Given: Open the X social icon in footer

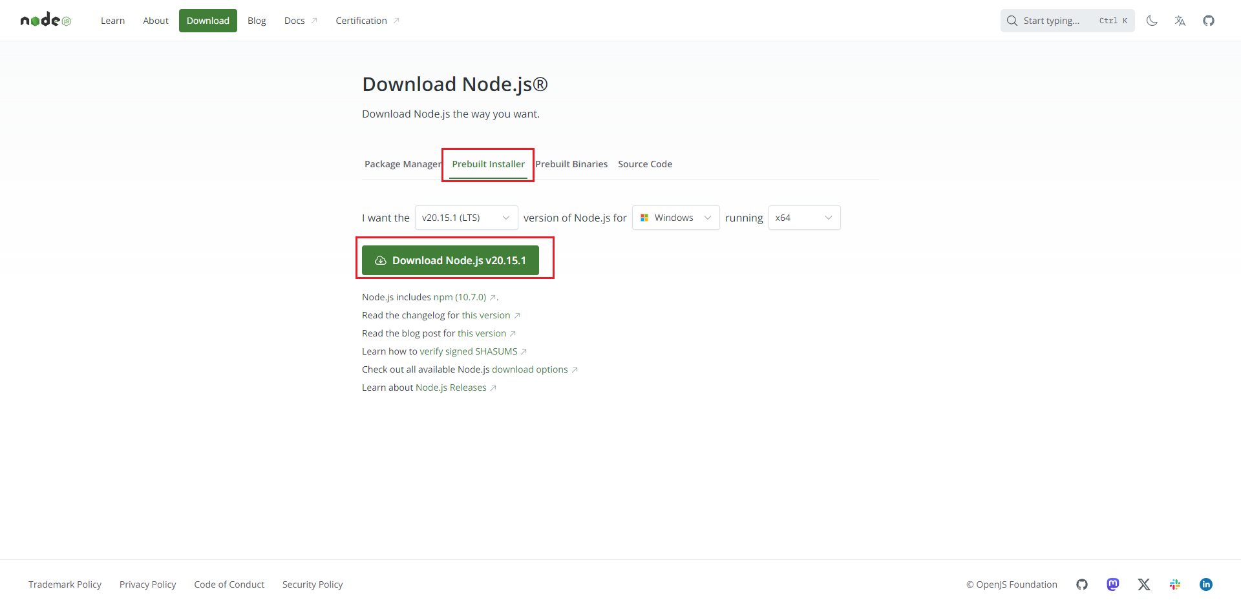Looking at the screenshot, I should 1144,584.
